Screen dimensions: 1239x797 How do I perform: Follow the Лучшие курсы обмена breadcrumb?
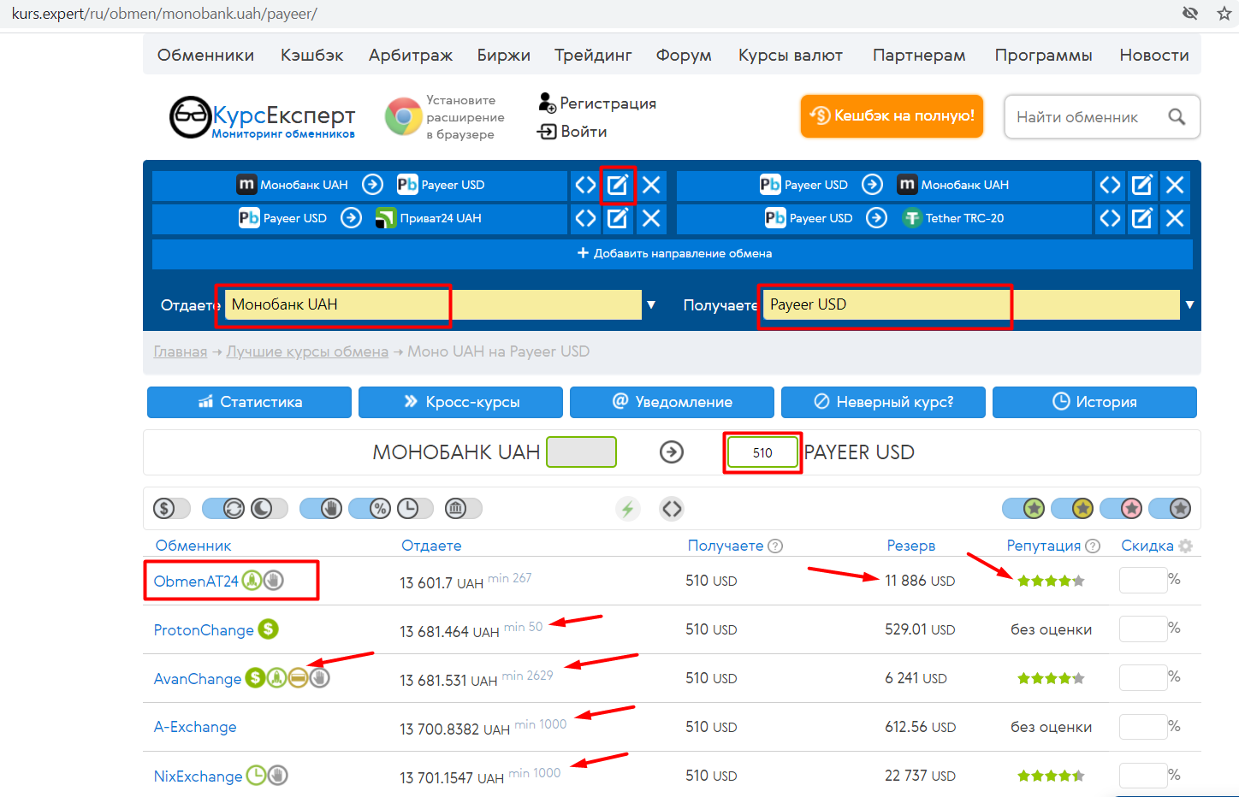(307, 351)
